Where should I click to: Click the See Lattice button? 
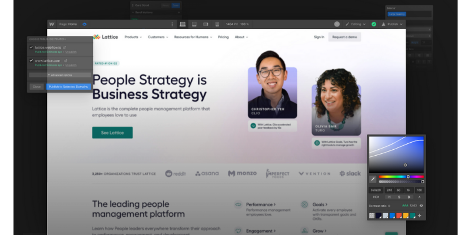click(112, 133)
